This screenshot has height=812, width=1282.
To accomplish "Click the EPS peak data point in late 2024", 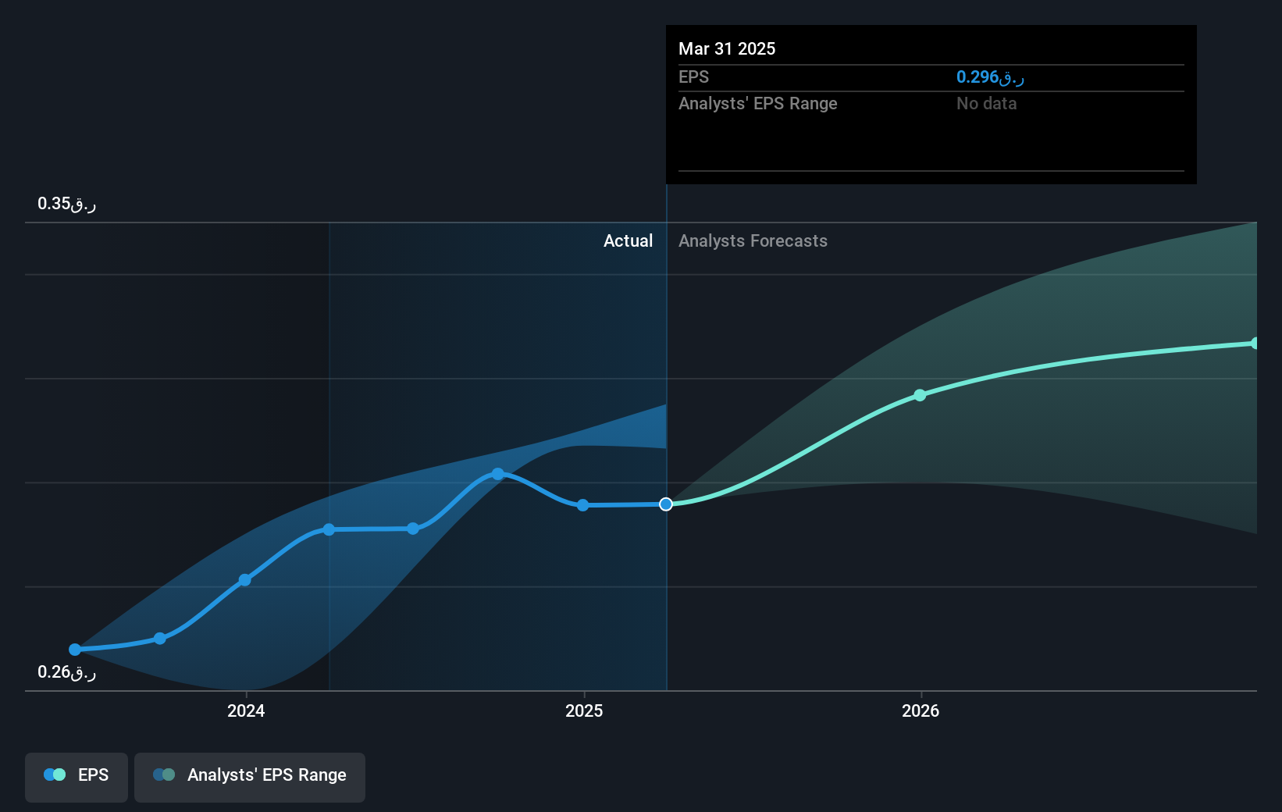I will (498, 474).
